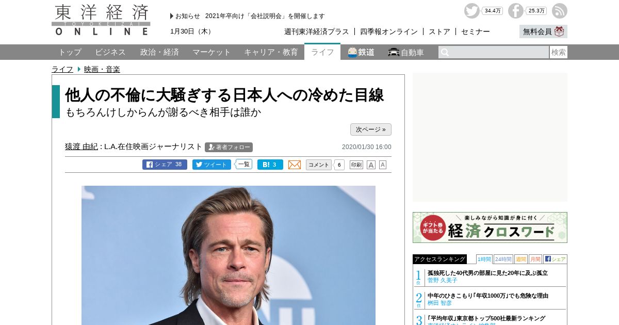
Task: Open ranking article 孤独死した40代男の部屋
Action: [x=487, y=273]
